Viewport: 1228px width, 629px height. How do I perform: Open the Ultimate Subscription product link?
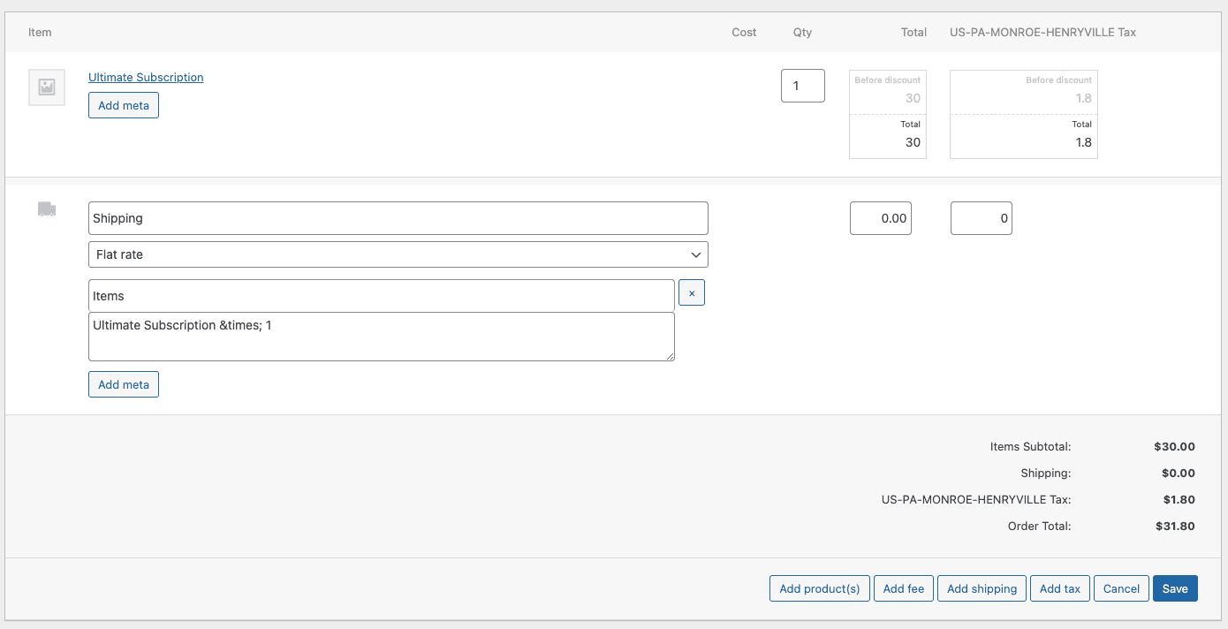(145, 77)
